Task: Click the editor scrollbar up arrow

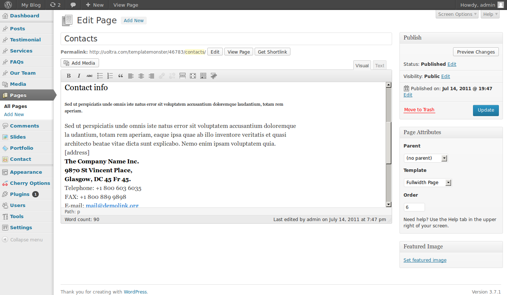Action: pos(388,85)
